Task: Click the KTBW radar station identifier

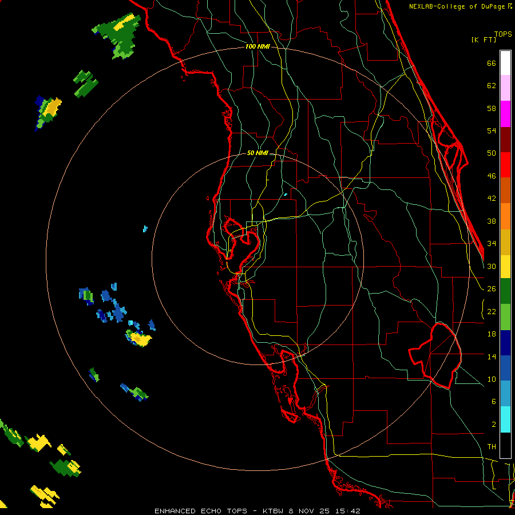Action: pyautogui.click(x=273, y=511)
